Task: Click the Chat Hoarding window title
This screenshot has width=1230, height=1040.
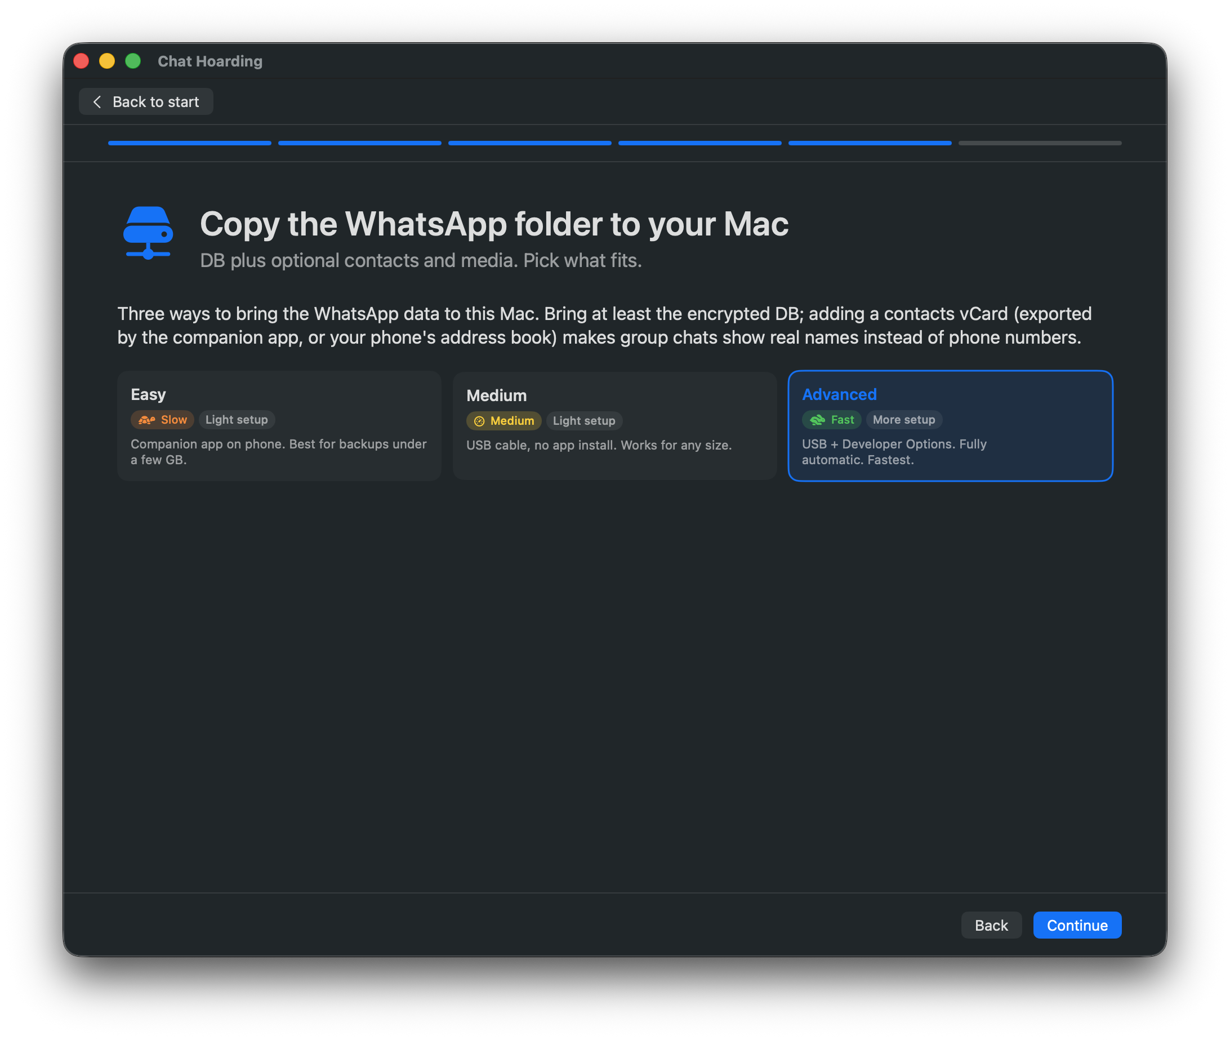Action: click(210, 61)
